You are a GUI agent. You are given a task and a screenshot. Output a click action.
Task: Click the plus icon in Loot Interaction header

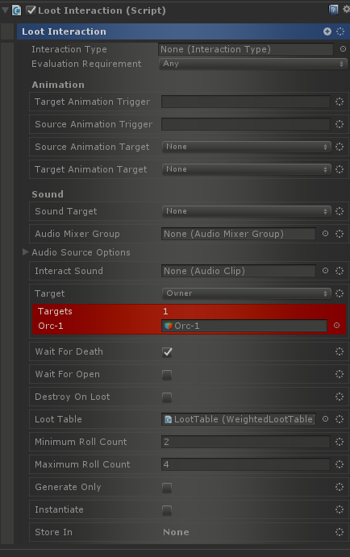pyautogui.click(x=327, y=31)
